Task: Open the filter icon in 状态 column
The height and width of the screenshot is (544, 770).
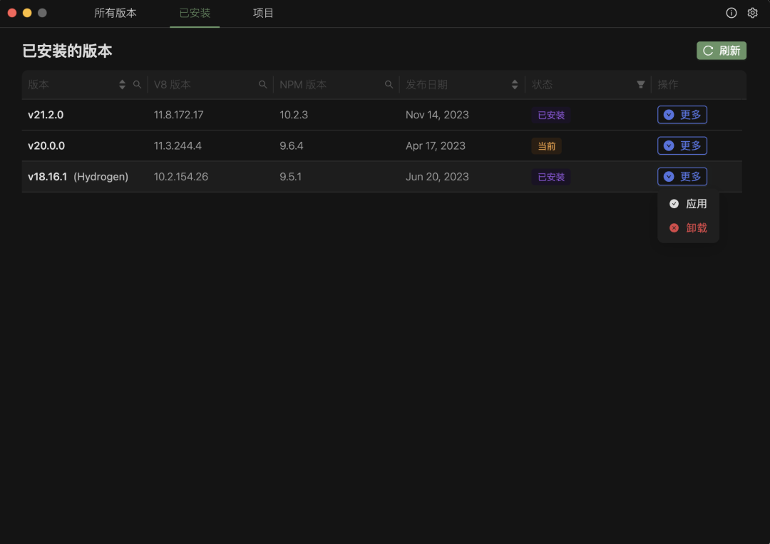Action: [641, 85]
